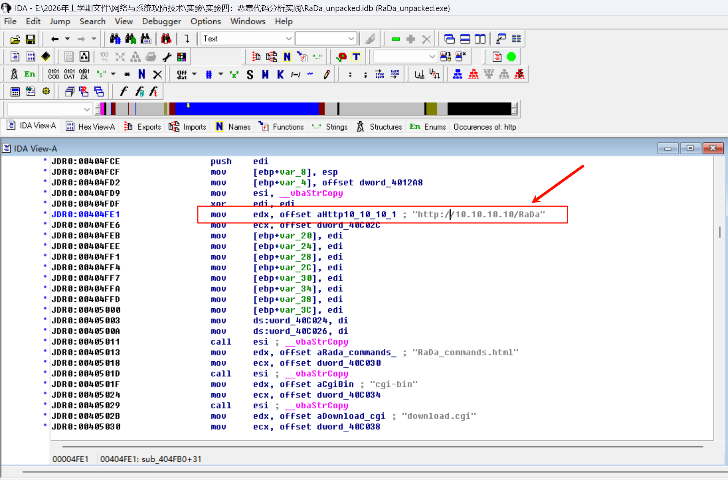The image size is (728, 480).
Task: Click the pencil edit icon
Action: tap(326, 74)
